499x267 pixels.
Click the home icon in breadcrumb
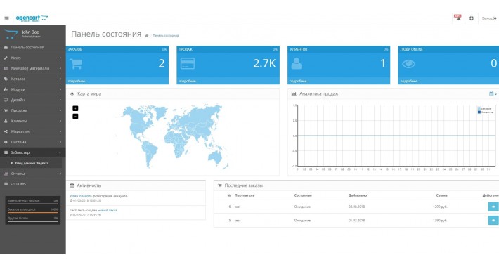point(147,36)
